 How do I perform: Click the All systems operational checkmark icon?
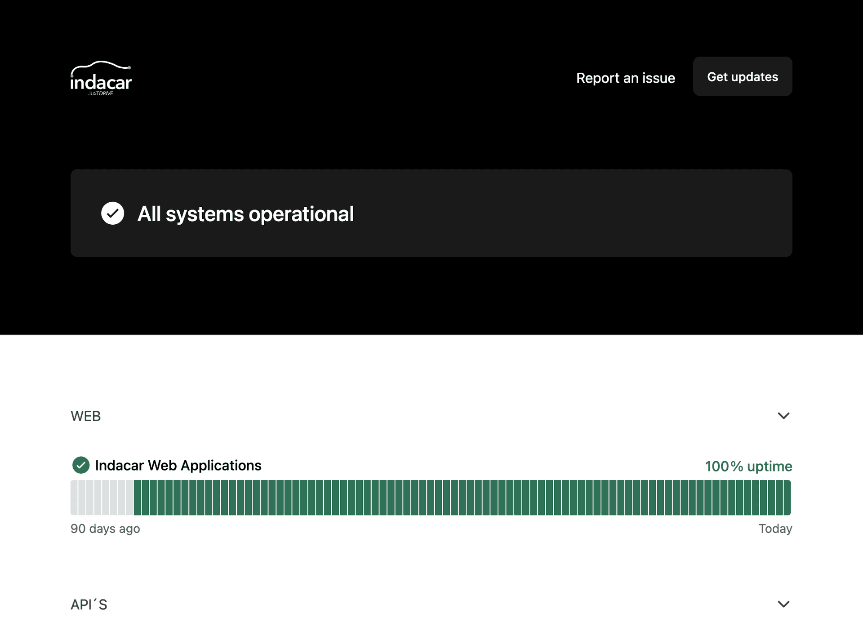click(112, 213)
